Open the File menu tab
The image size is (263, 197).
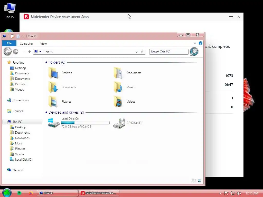pos(9,43)
